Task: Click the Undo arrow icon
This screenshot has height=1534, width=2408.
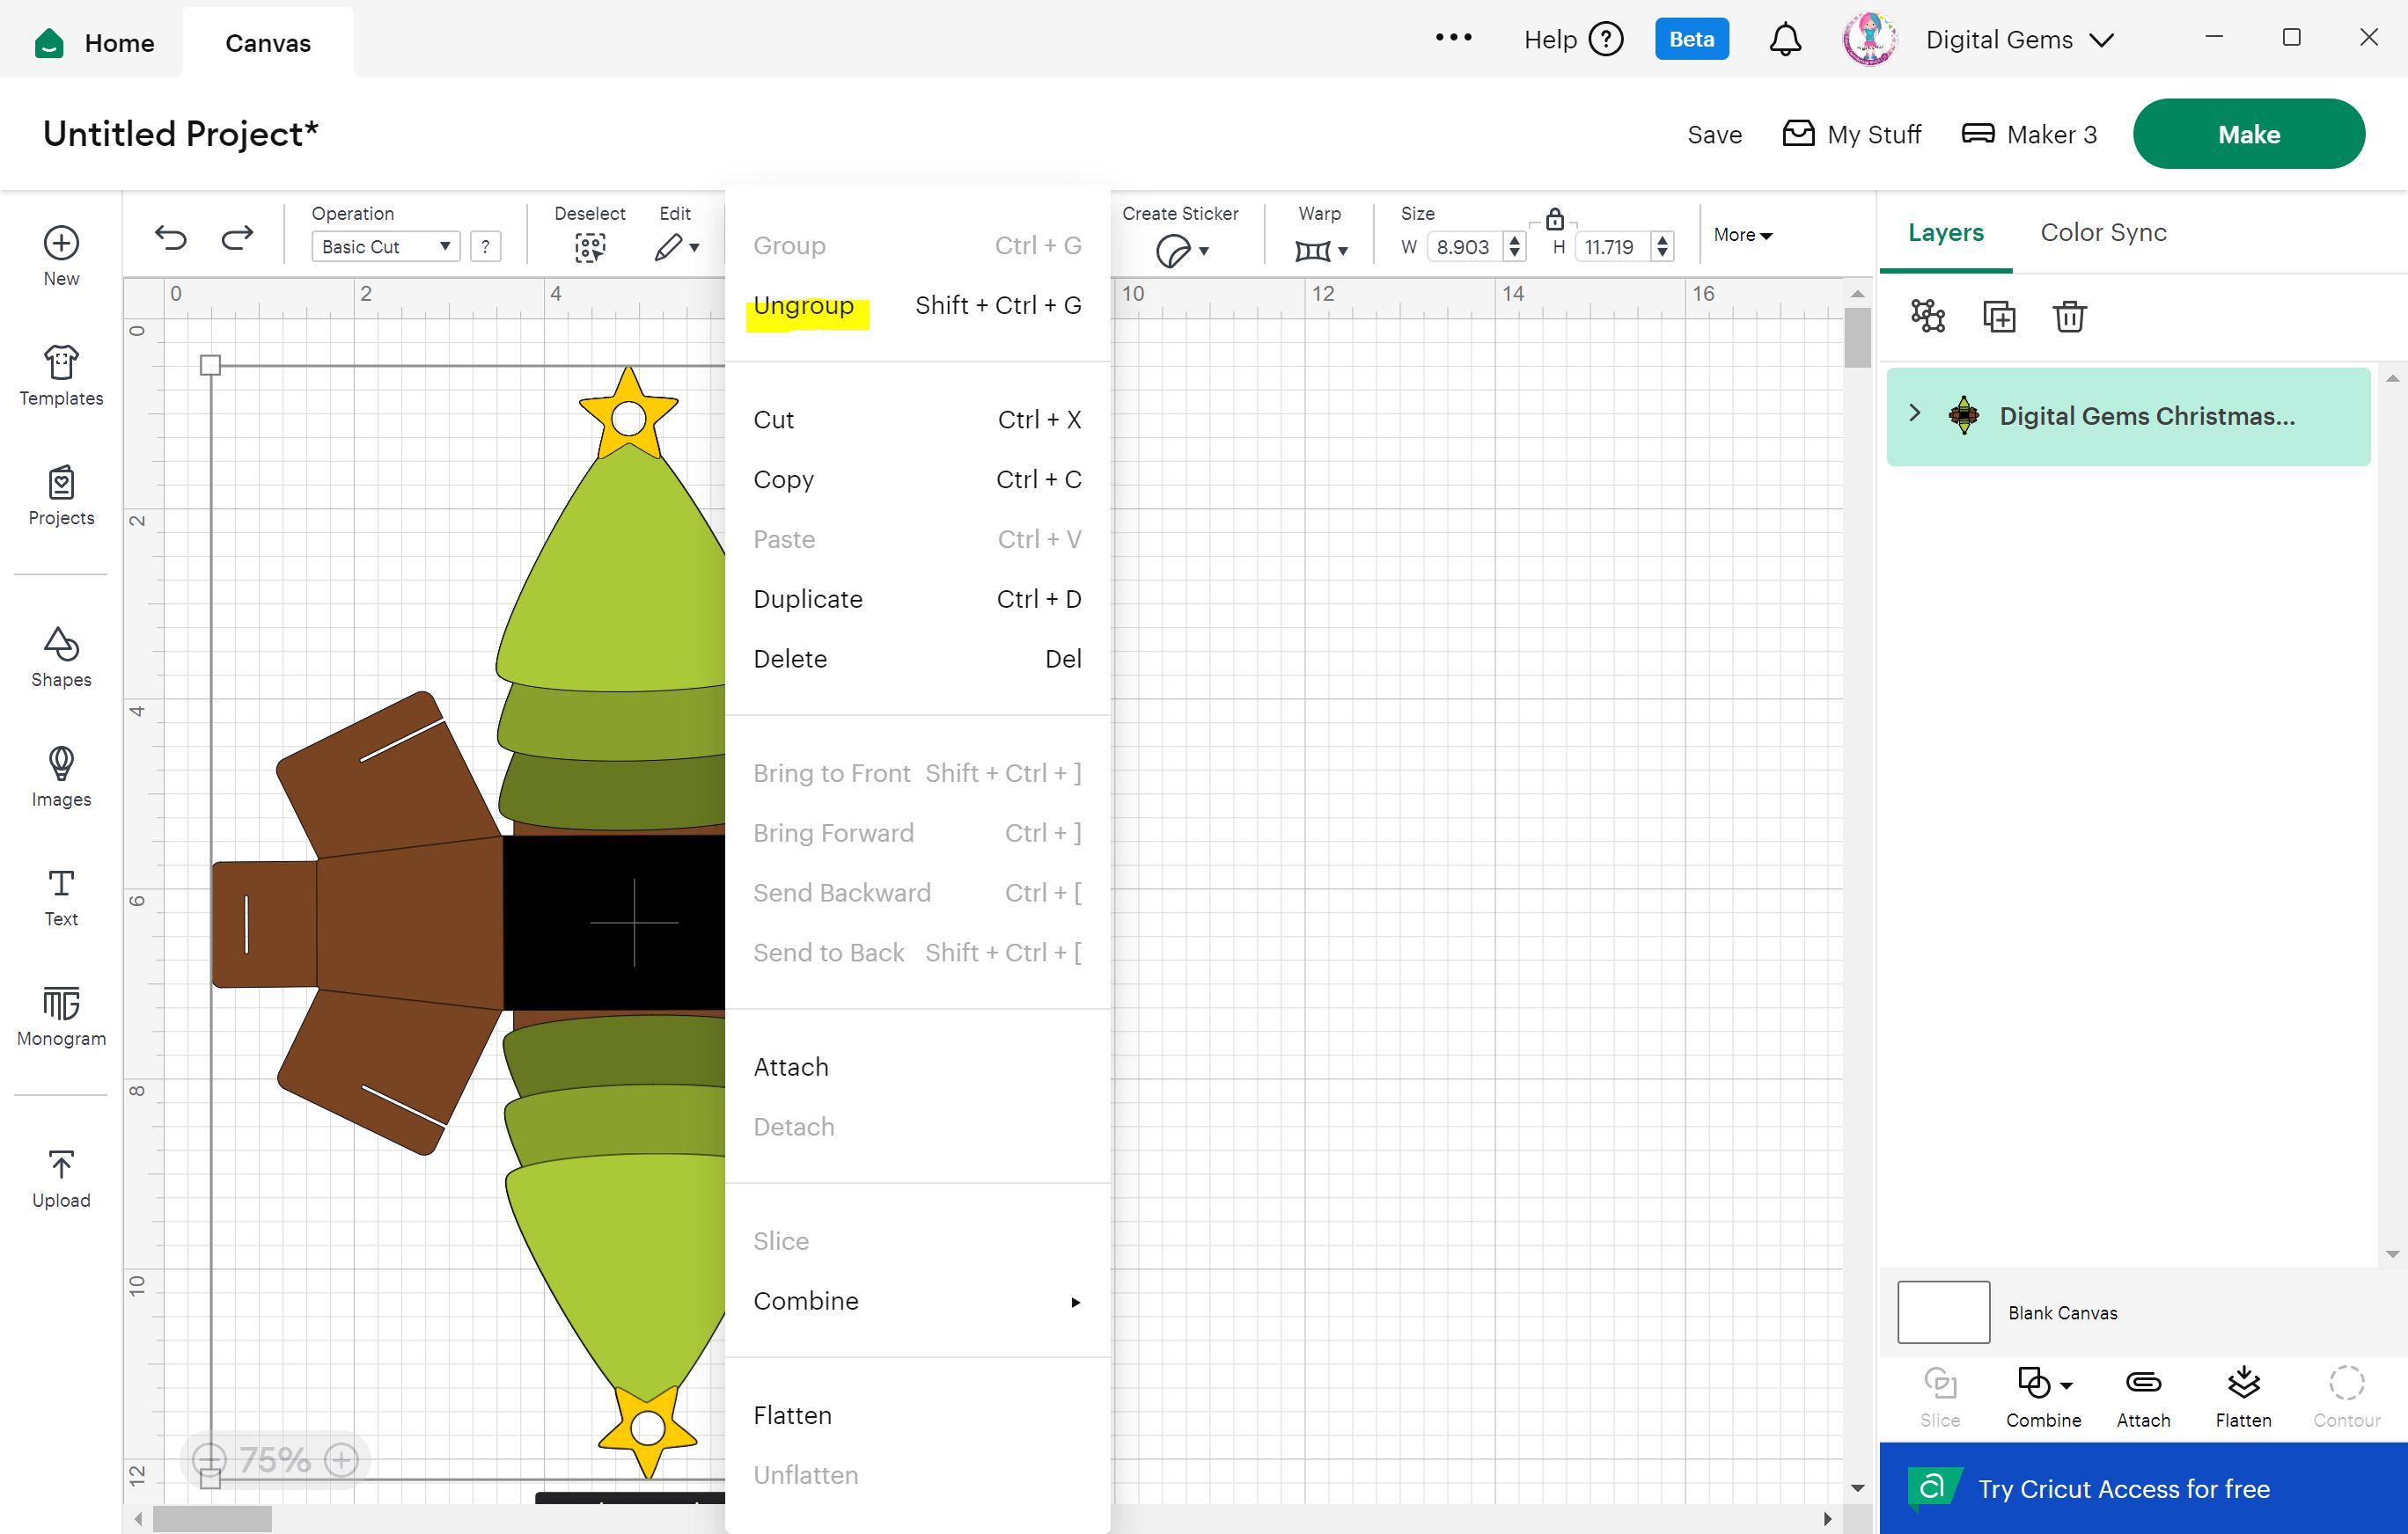Action: pos(171,237)
